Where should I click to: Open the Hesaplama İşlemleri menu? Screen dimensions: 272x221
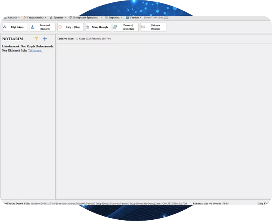tap(85, 18)
